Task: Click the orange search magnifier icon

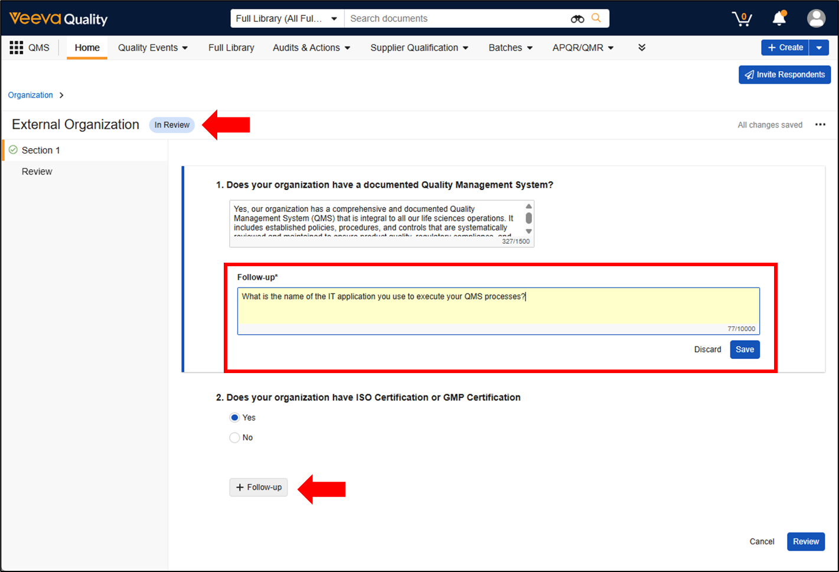Action: [x=596, y=18]
